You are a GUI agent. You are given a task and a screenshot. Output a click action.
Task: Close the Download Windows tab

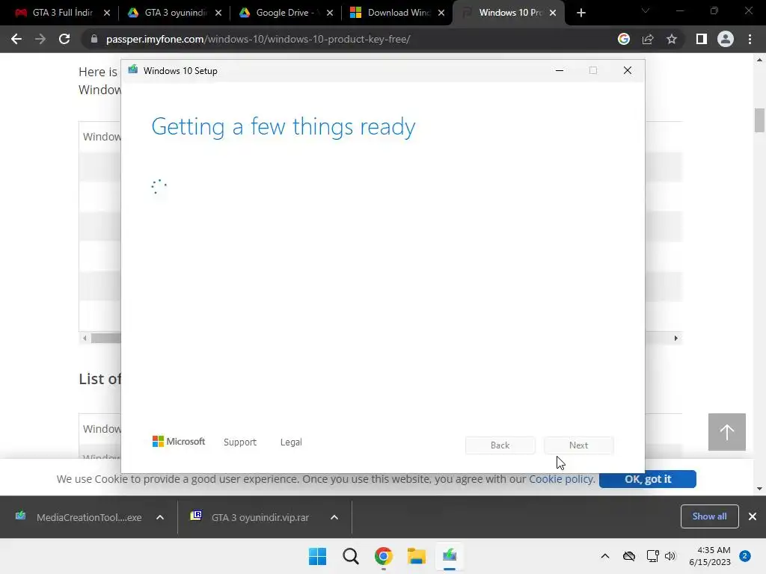point(441,13)
